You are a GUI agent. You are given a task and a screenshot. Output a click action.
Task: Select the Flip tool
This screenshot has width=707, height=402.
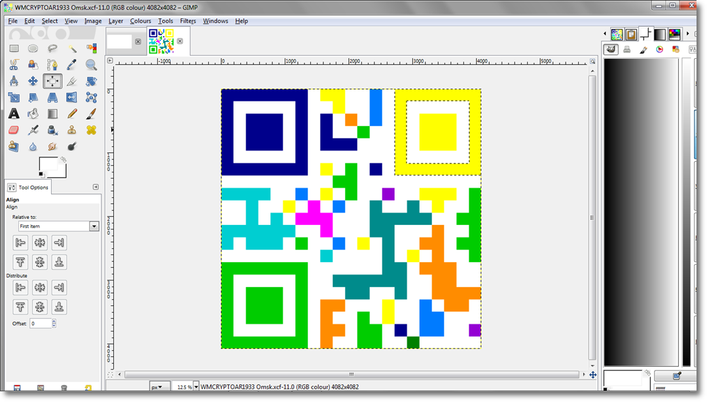72,97
